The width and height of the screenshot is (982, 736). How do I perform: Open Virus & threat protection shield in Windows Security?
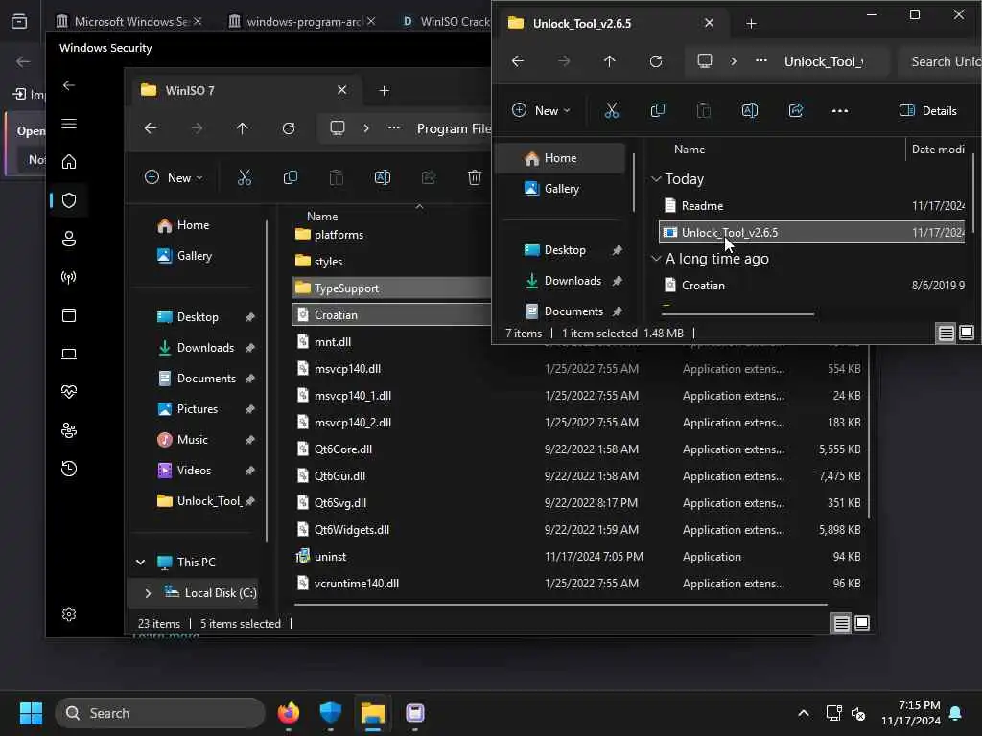(x=69, y=200)
